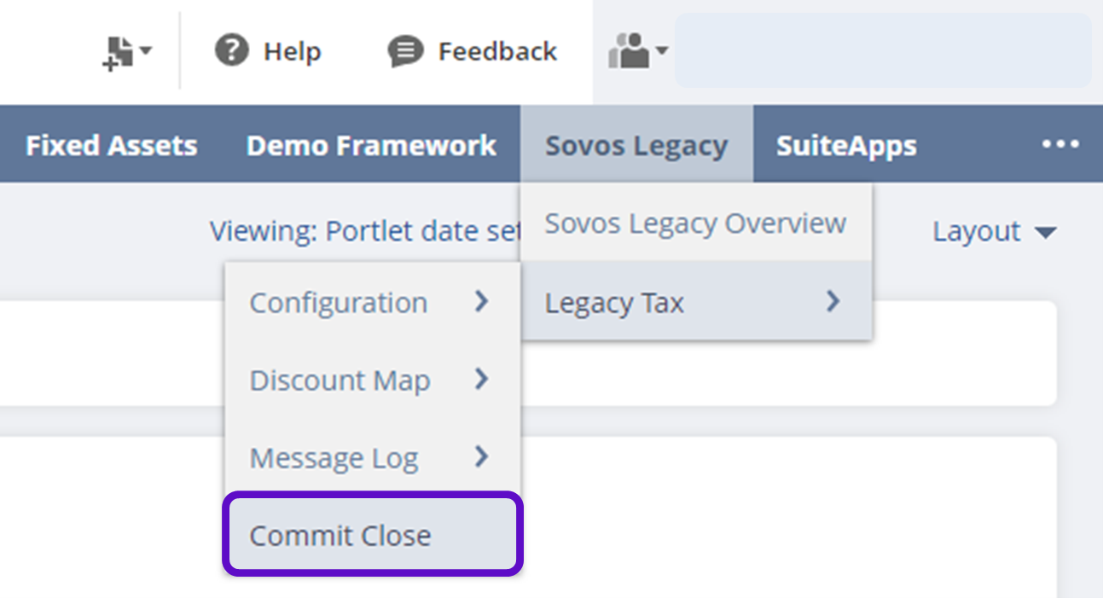Screen dimensions: 1103x598
Task: Expand the Discount Map chevron arrow
Action: [x=482, y=380]
